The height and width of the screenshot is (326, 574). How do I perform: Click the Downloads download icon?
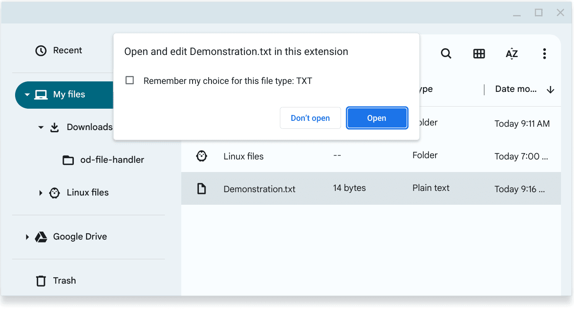pos(55,127)
